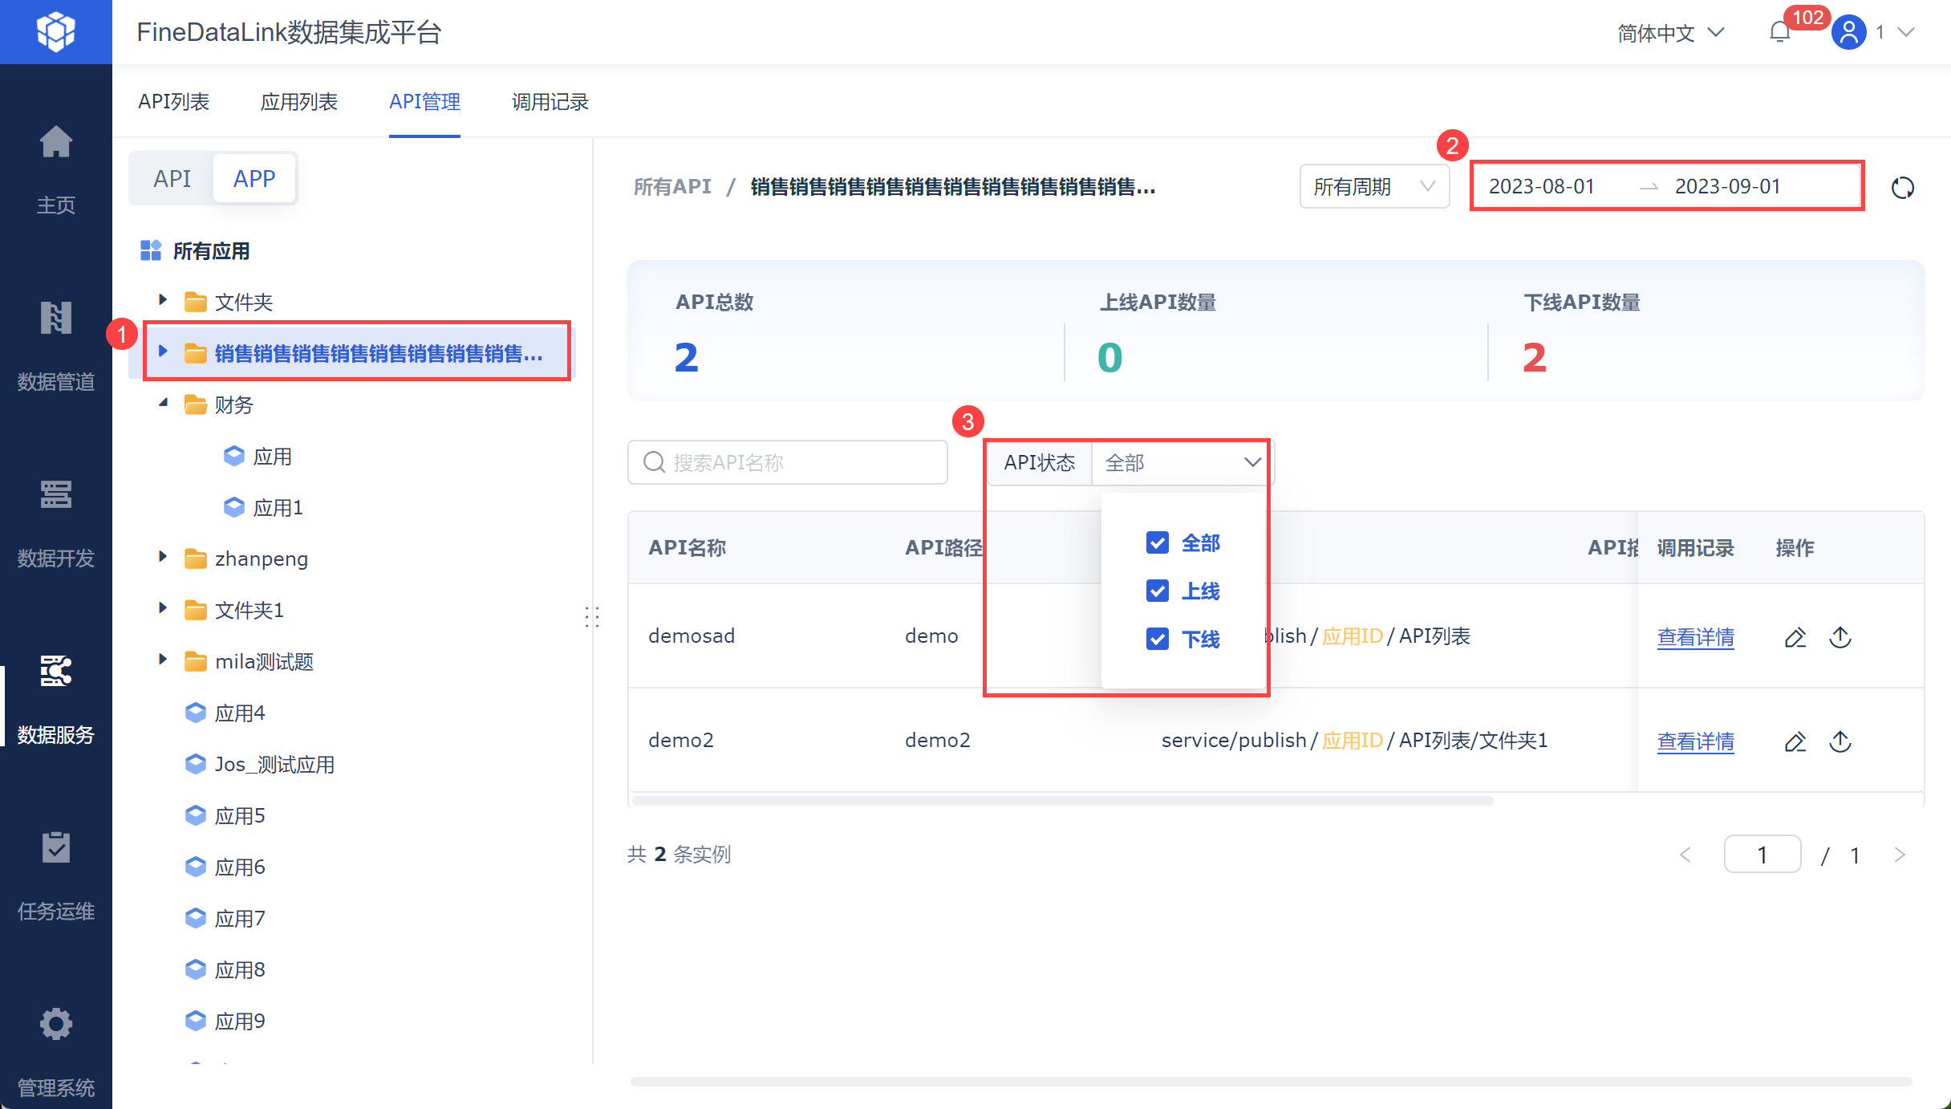Toggle the 上线 status checkbox

[1157, 591]
